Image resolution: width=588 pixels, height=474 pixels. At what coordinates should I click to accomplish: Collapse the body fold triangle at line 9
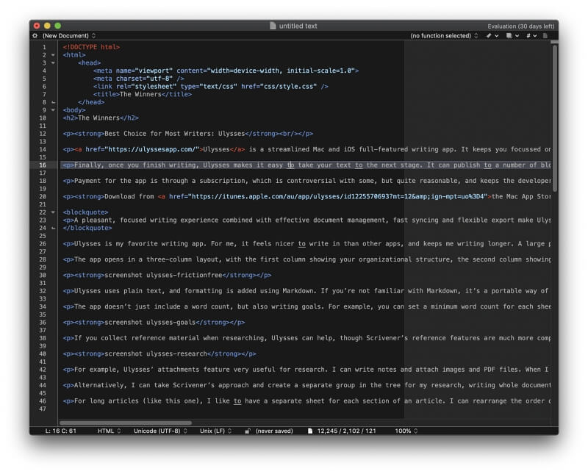(52, 109)
